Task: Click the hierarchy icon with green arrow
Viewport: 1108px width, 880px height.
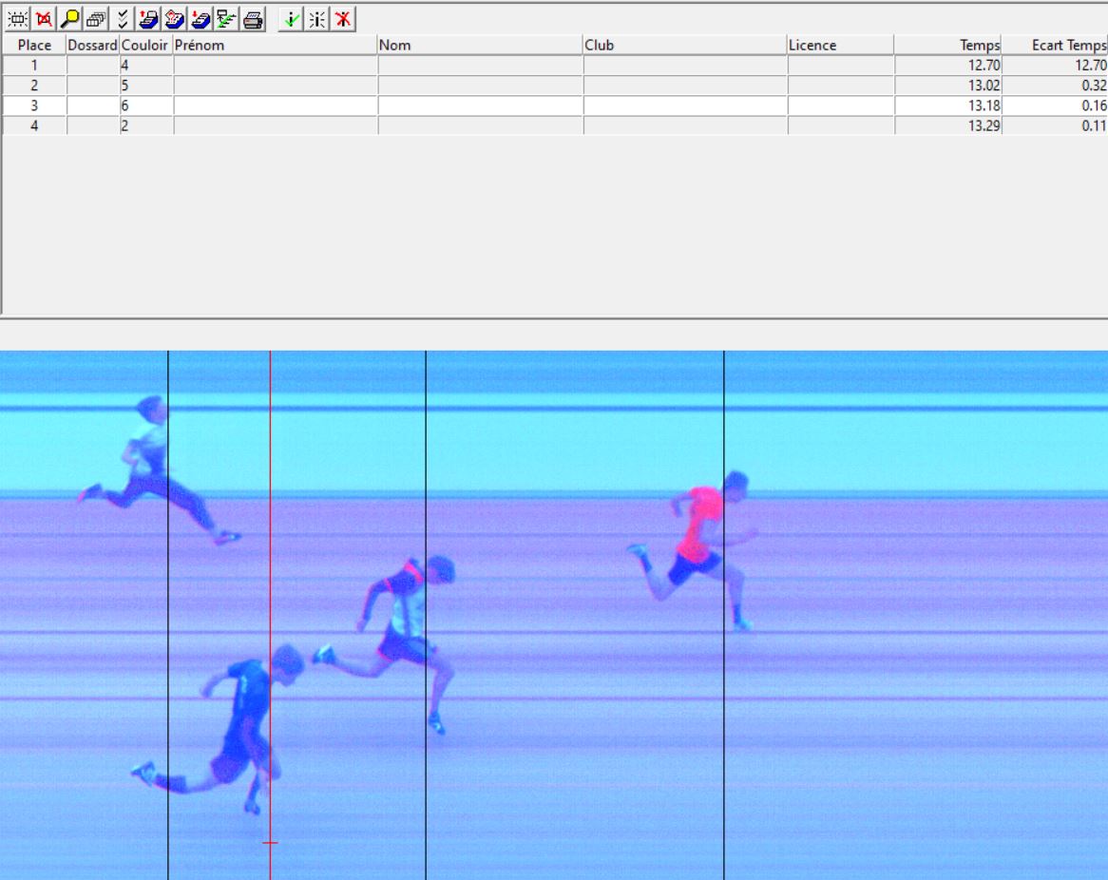Action: 226,19
